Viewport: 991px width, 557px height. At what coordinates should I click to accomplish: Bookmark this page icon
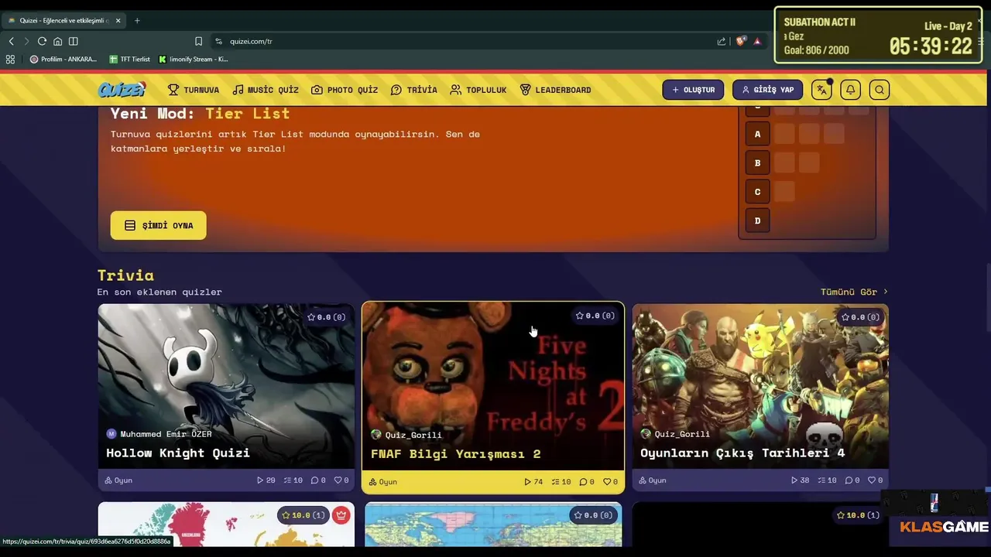(199, 41)
